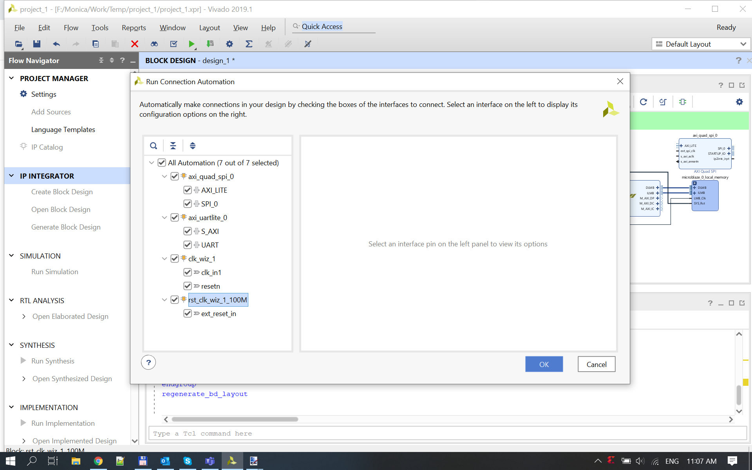Collapse the clk_wiz_1 tree node
Viewport: 752px width, 470px height.
(x=164, y=258)
